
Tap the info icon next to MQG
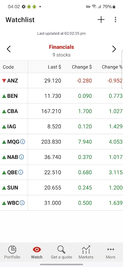tap(23, 142)
